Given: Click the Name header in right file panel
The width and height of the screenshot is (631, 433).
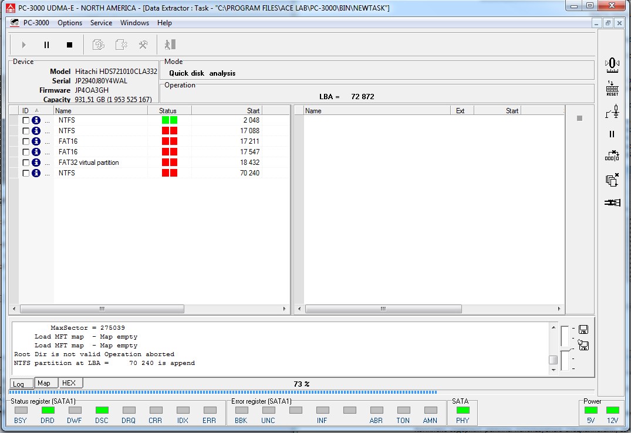Looking at the screenshot, I should tap(377, 111).
